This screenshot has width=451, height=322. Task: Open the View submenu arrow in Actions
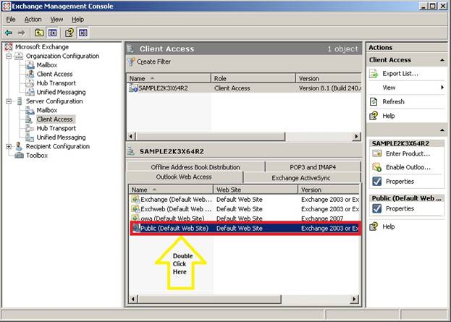click(x=442, y=88)
